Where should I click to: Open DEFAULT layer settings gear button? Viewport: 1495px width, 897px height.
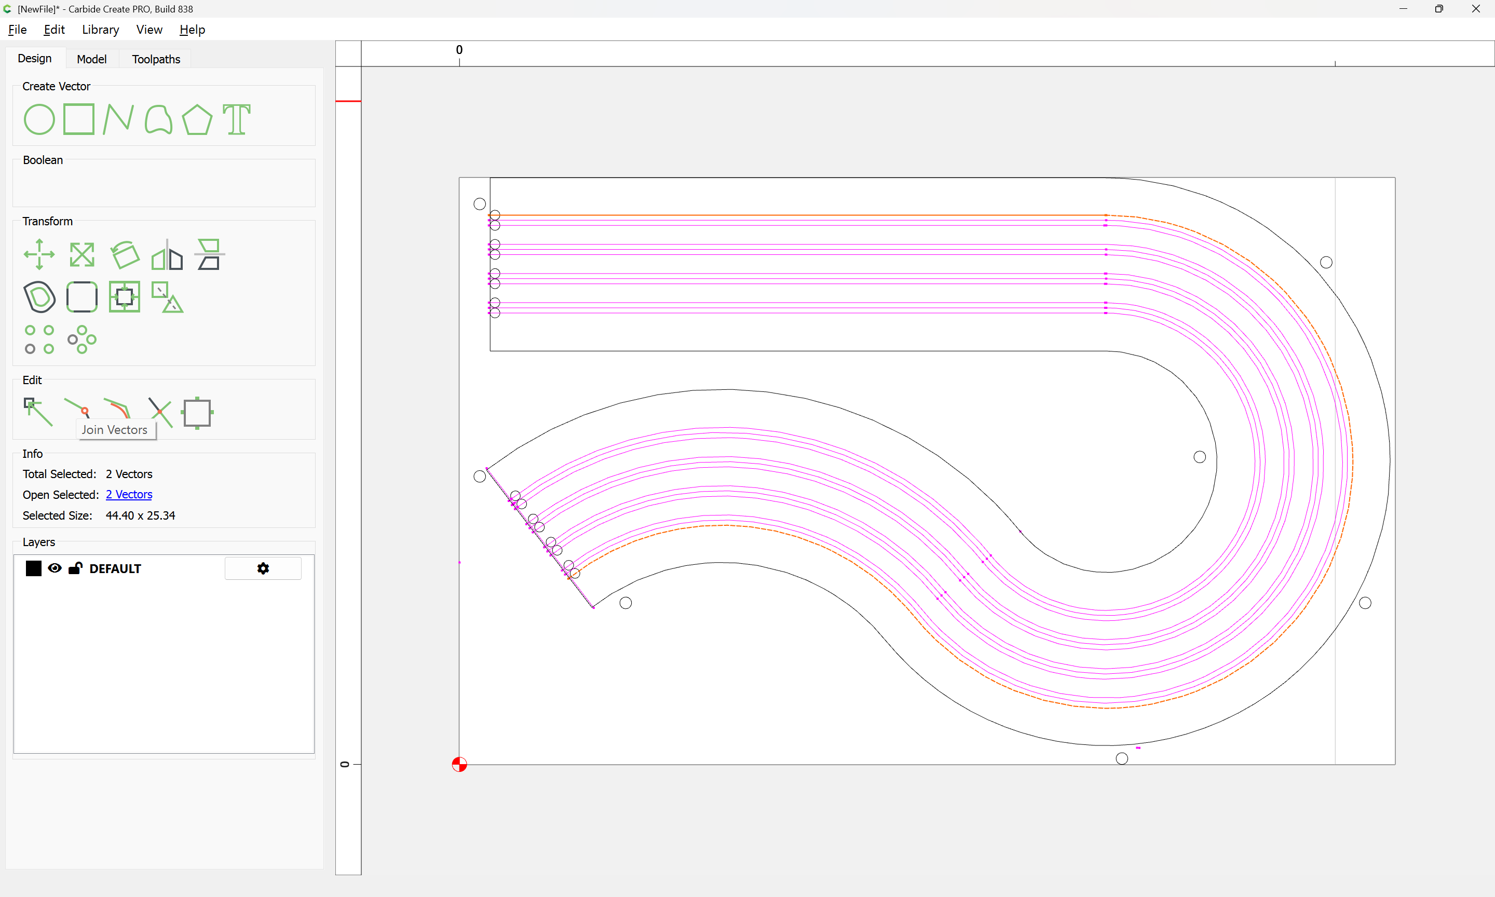pos(263,568)
